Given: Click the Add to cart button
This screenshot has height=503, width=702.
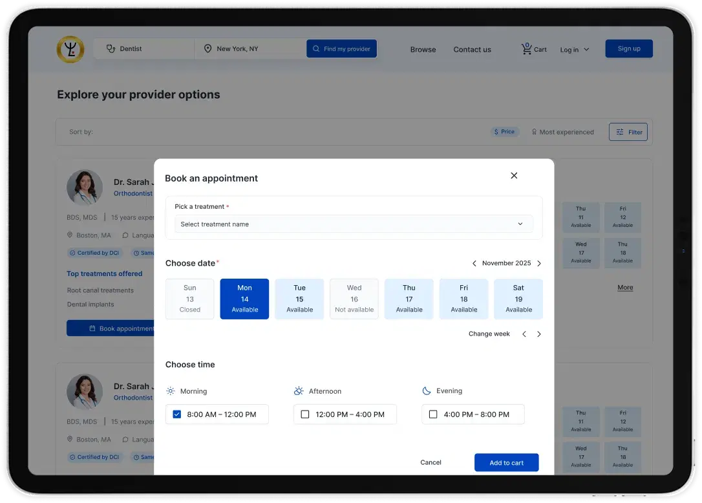Looking at the screenshot, I should point(506,463).
